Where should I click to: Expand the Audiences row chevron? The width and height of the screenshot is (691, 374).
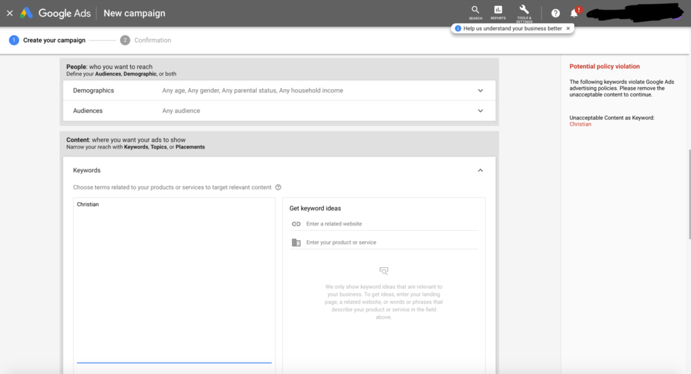point(480,111)
